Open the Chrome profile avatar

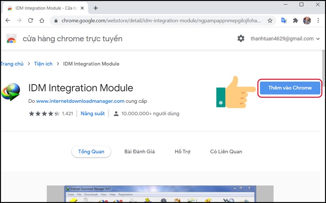point(307,21)
